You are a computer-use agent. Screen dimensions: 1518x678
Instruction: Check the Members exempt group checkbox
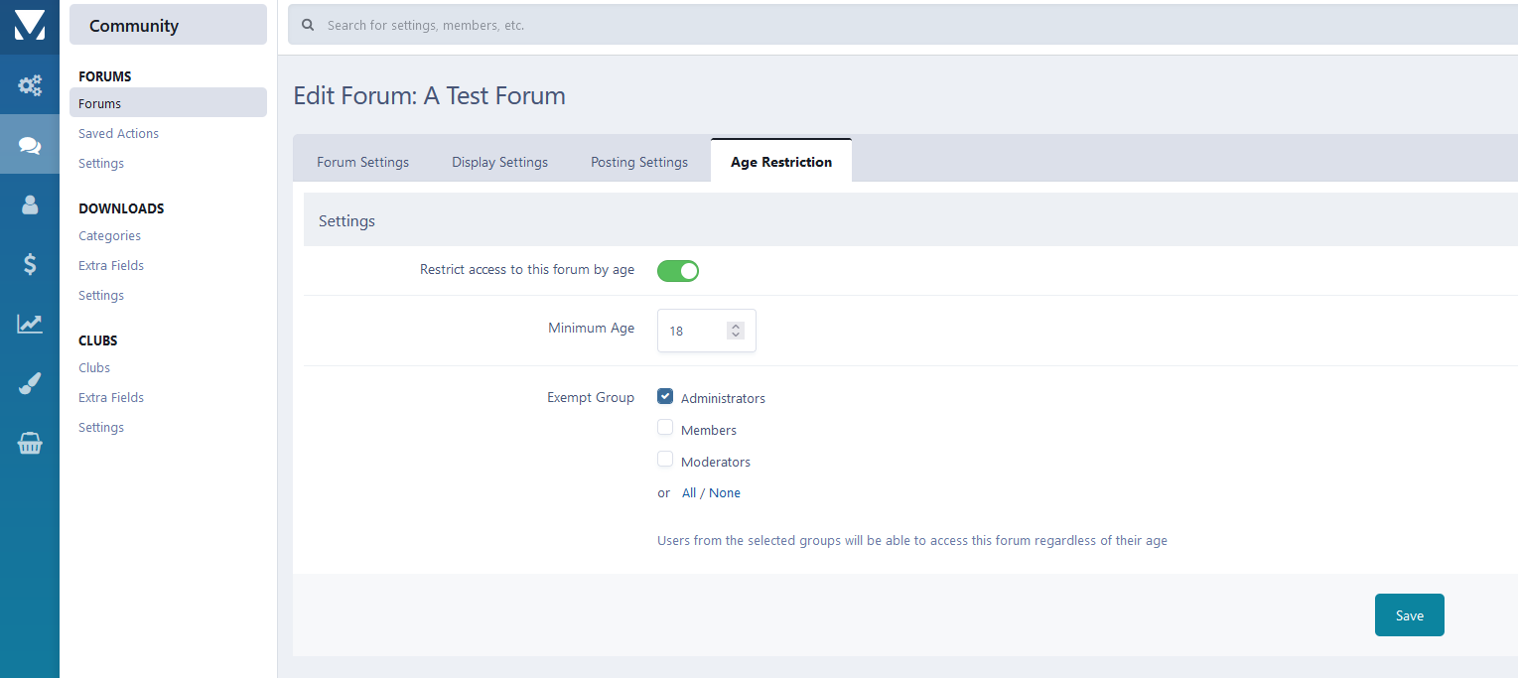(665, 429)
